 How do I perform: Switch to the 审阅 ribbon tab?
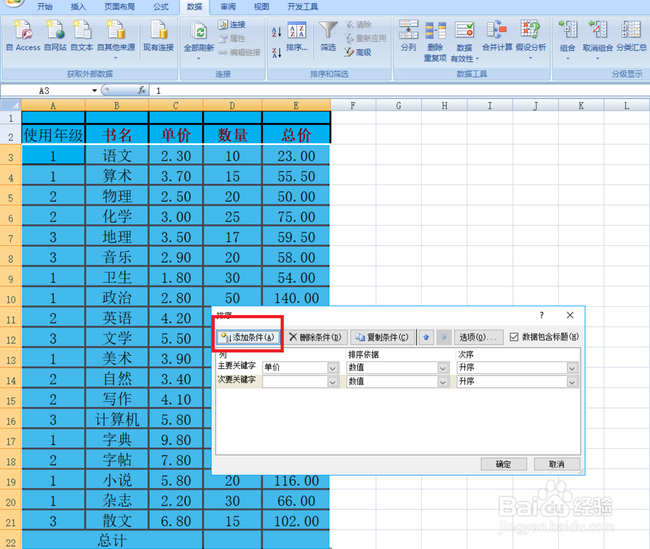pos(227,7)
